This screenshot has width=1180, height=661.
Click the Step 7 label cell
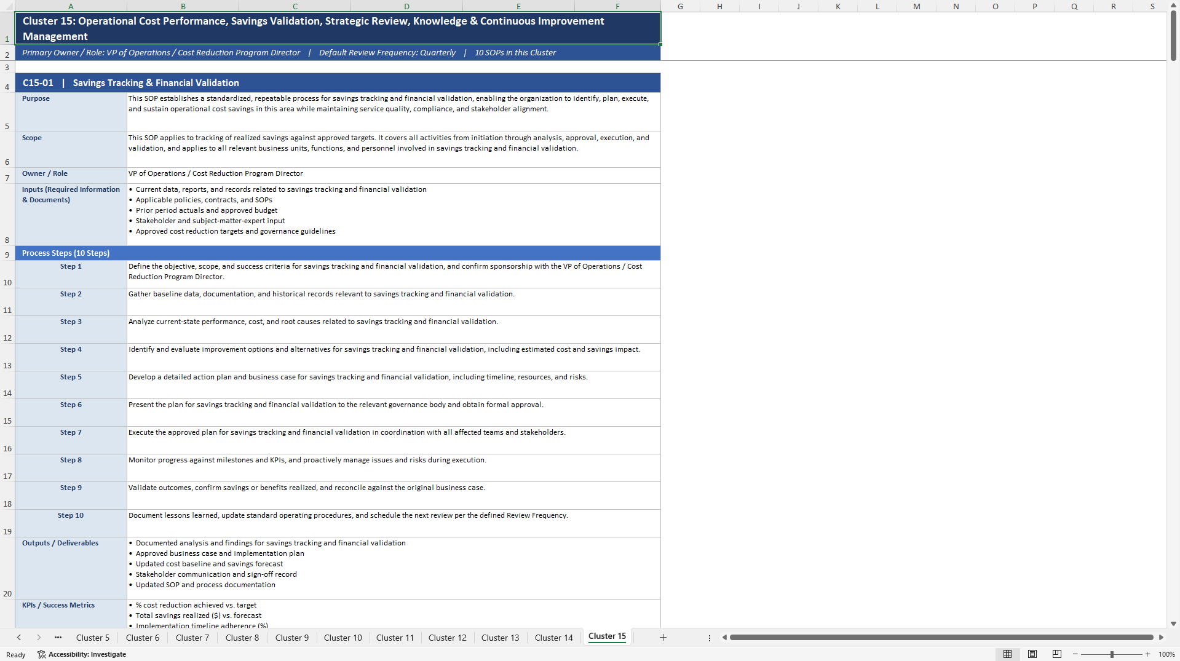pos(71,440)
